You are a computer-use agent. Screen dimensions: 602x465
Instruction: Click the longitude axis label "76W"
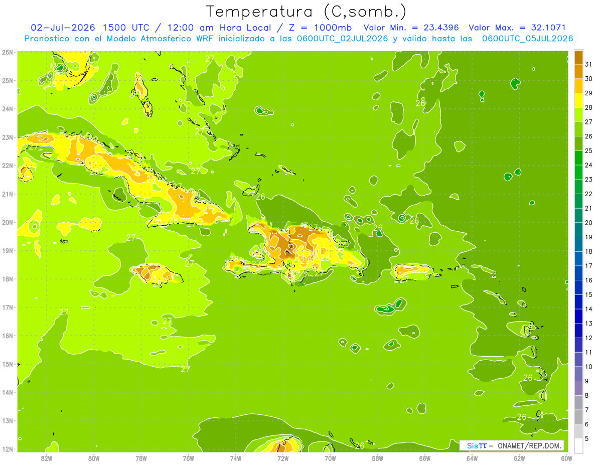coord(189,458)
